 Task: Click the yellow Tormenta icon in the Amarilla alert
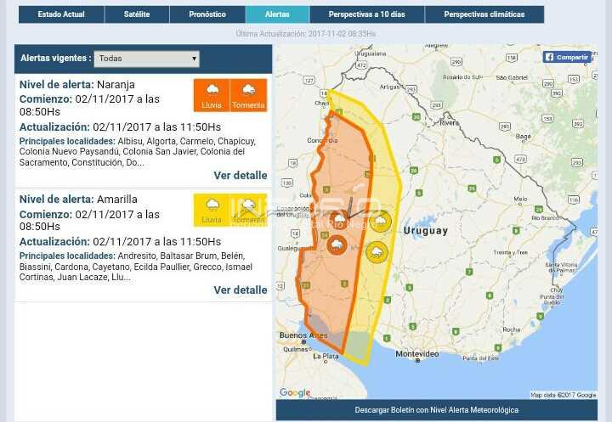[x=248, y=210]
